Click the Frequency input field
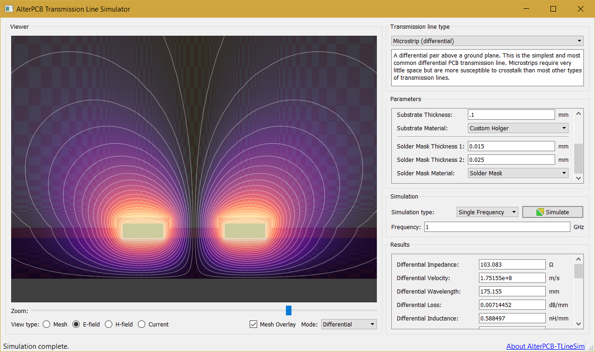The width and height of the screenshot is (595, 352). 497,227
